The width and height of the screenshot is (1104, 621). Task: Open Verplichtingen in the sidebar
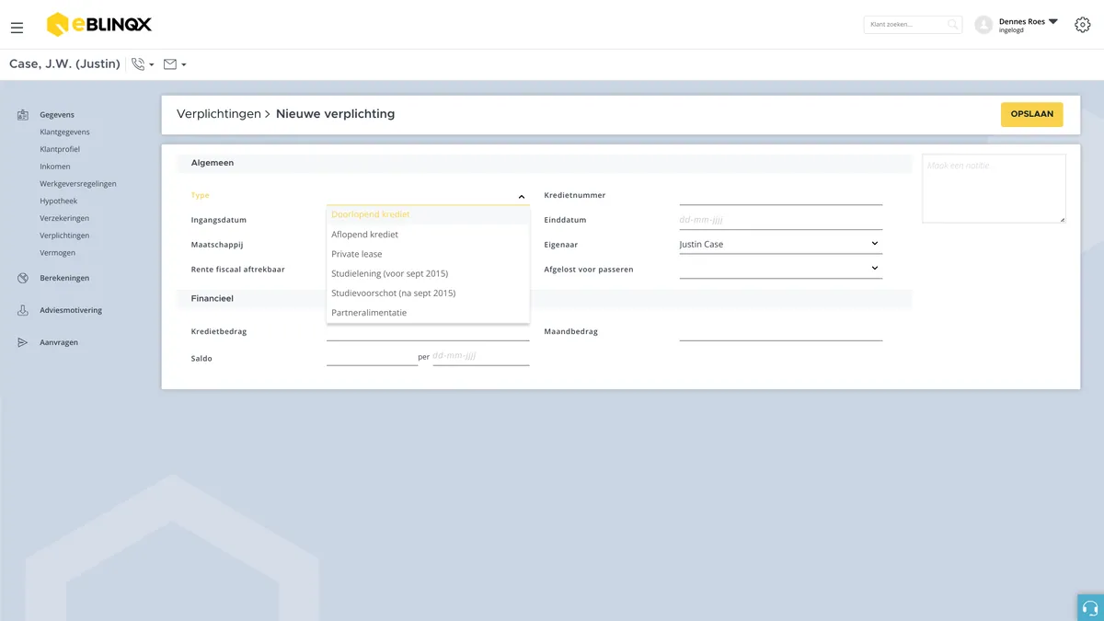(64, 236)
